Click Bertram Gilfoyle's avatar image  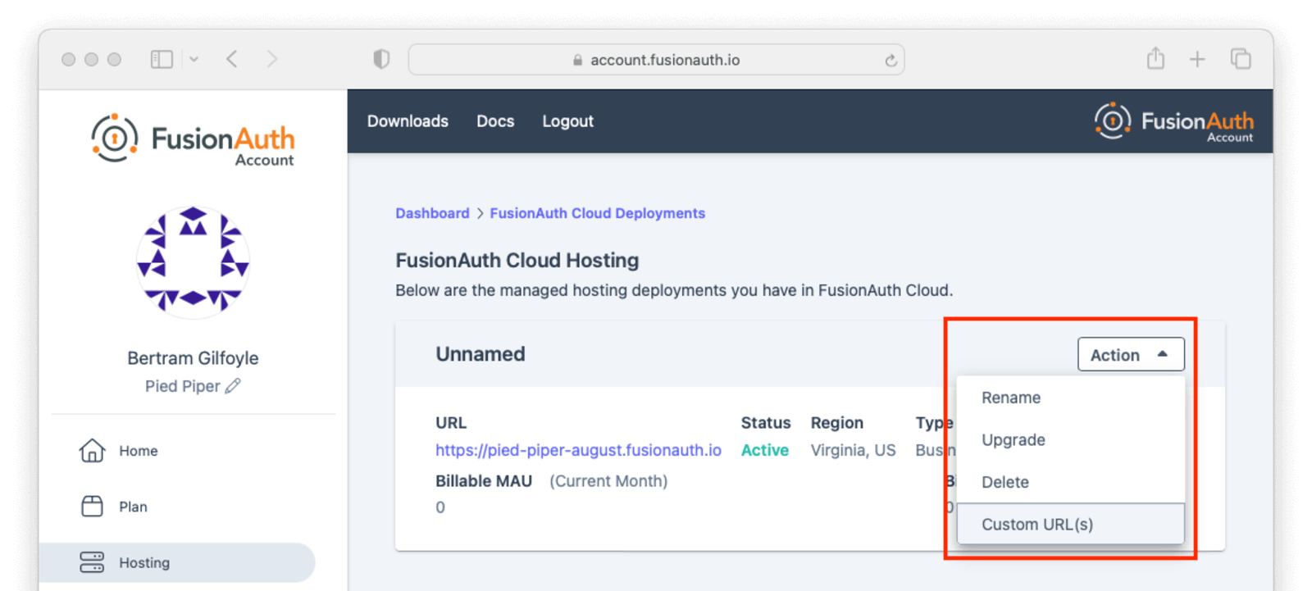click(193, 261)
